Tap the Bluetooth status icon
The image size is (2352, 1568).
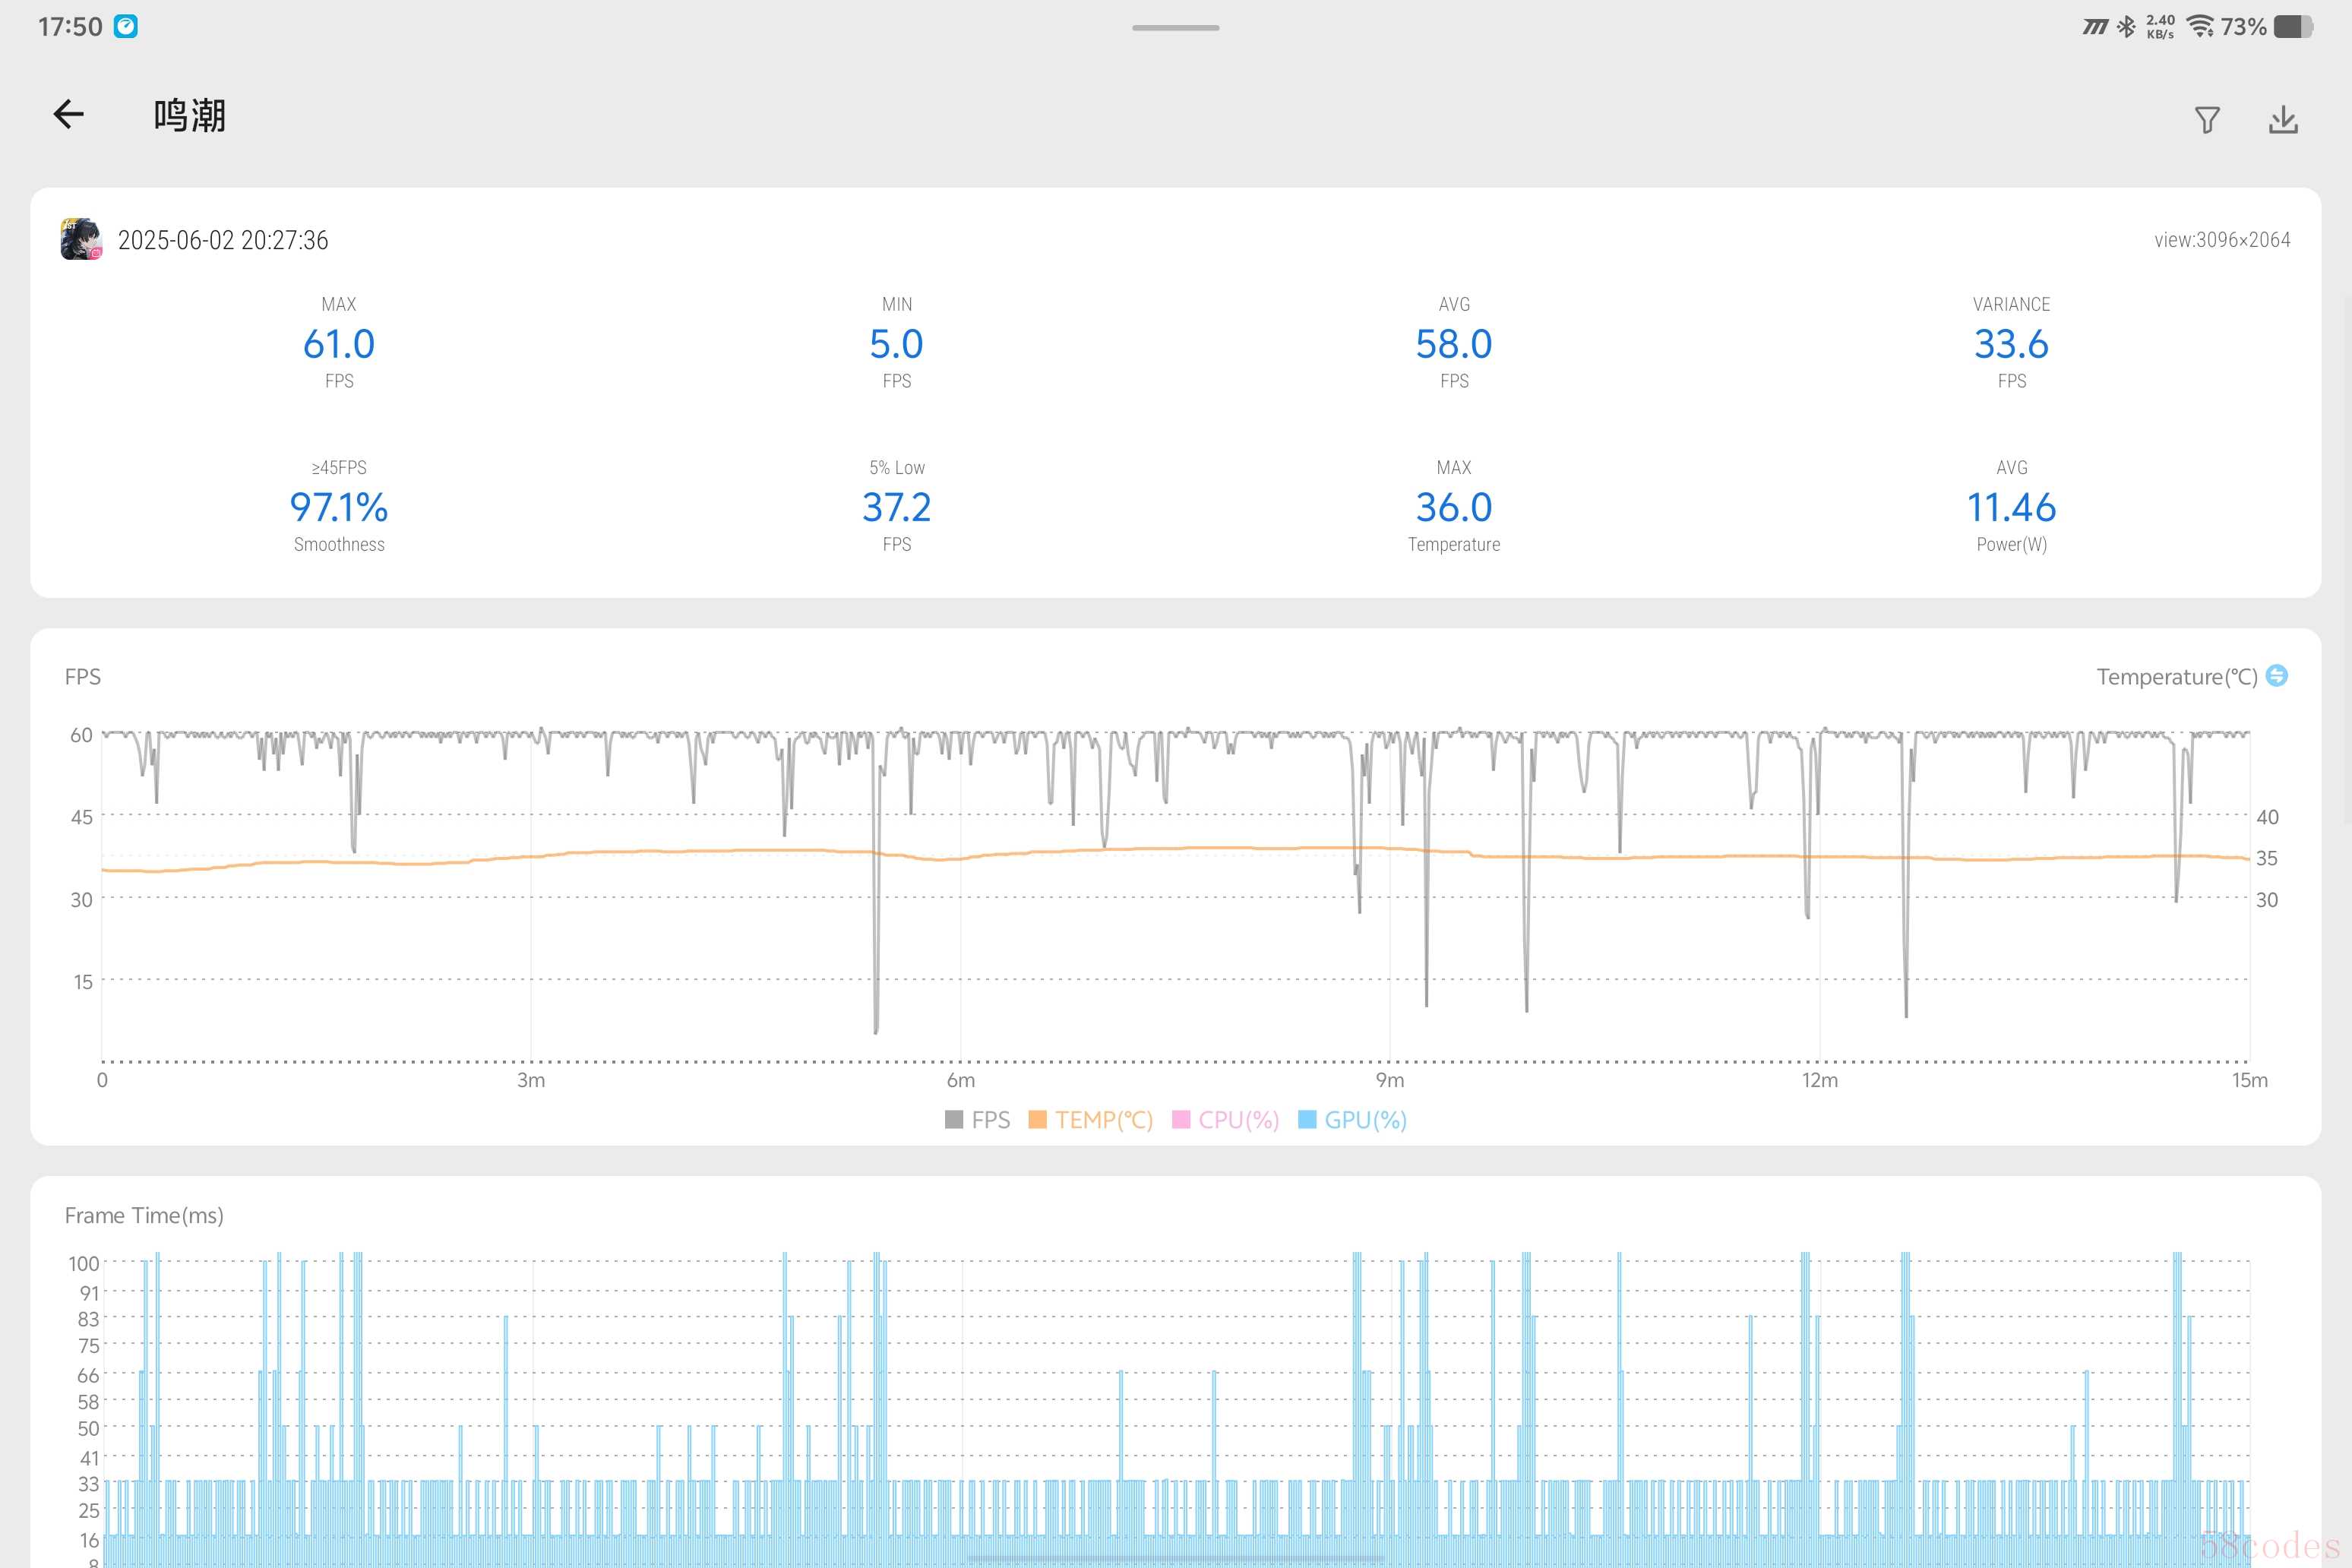point(2126,27)
